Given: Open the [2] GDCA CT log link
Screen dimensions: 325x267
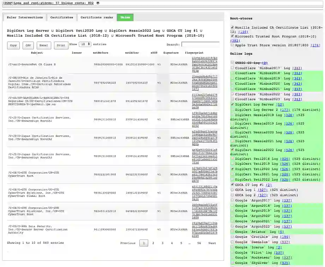Looking at the screenshot, I should [x=269, y=185].
